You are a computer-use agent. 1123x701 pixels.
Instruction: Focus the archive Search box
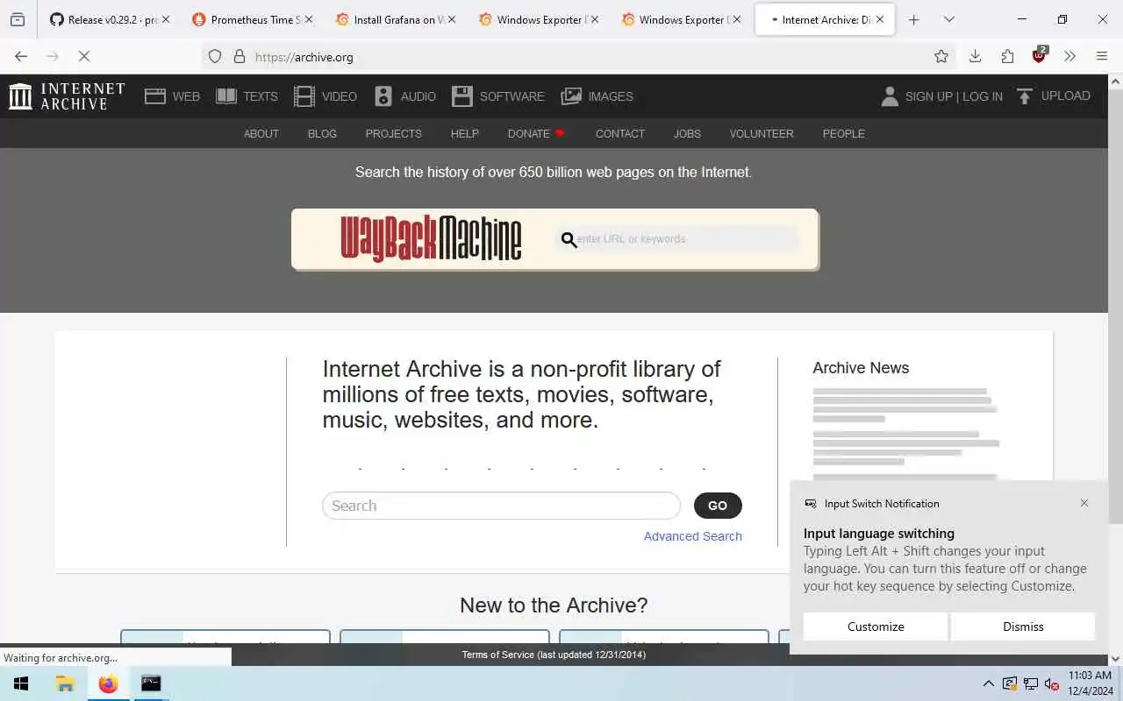pyautogui.click(x=501, y=506)
